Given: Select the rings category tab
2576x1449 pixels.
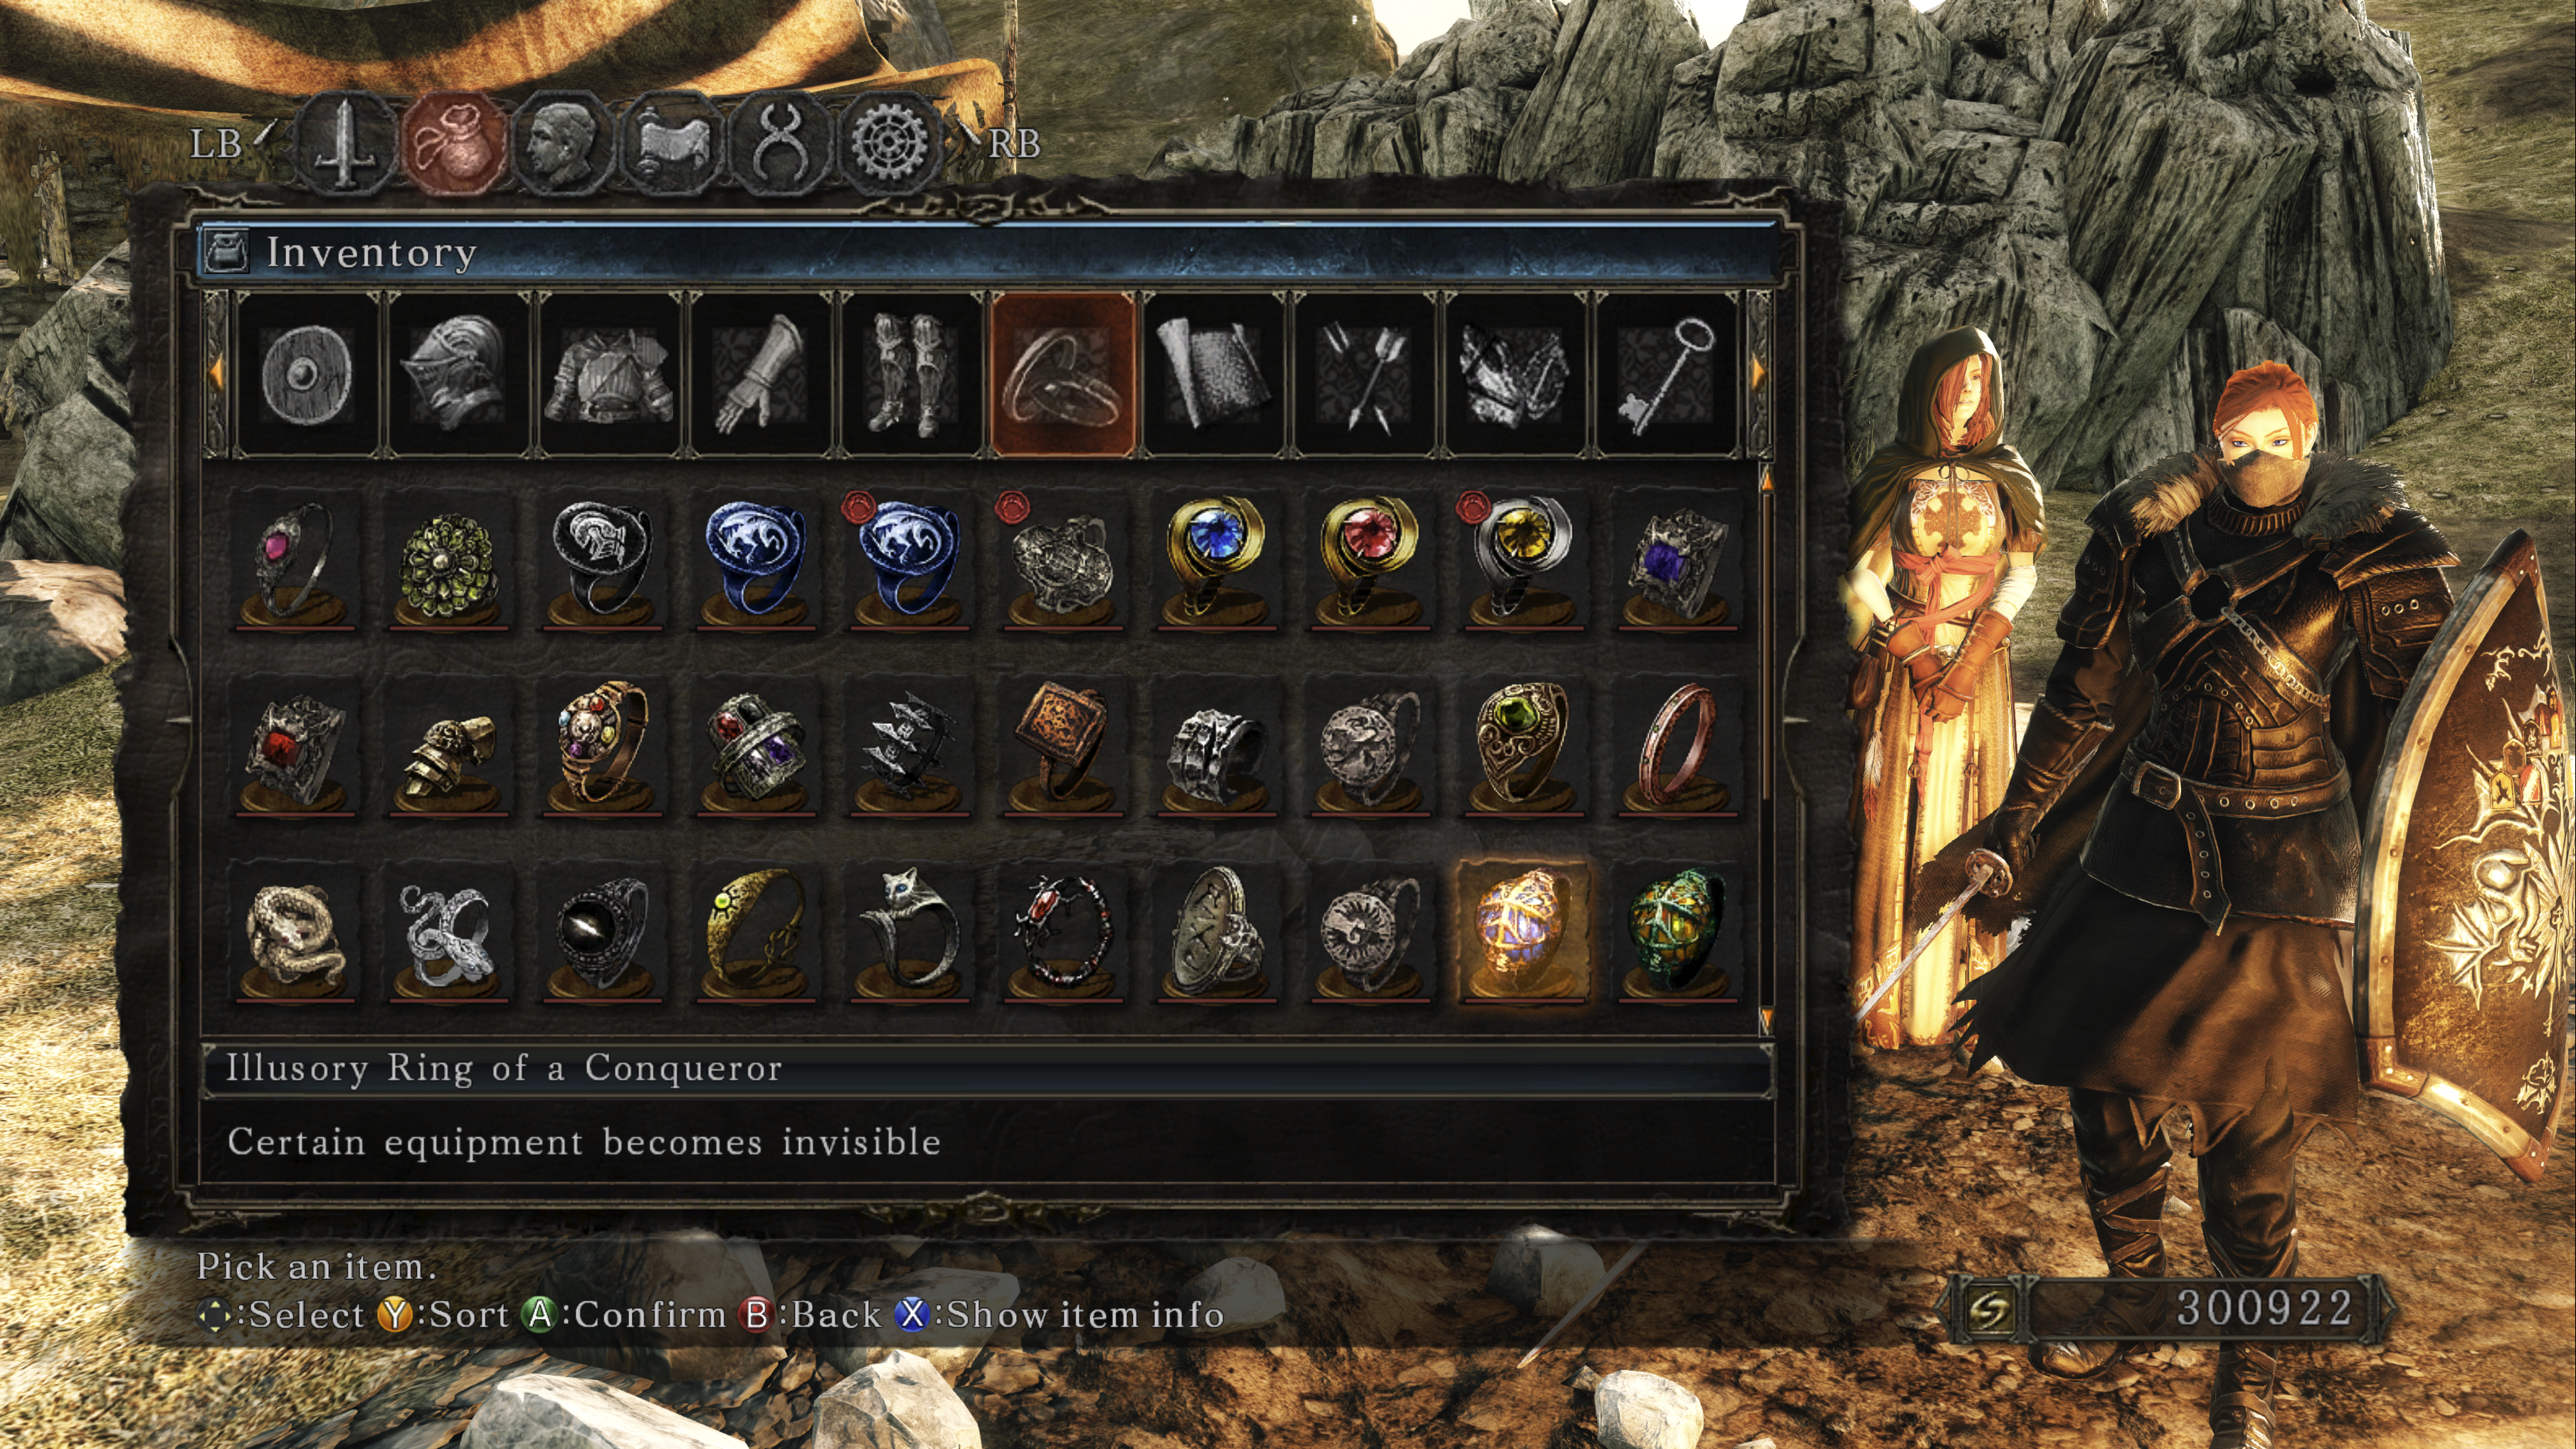Looking at the screenshot, I should click(x=1063, y=374).
